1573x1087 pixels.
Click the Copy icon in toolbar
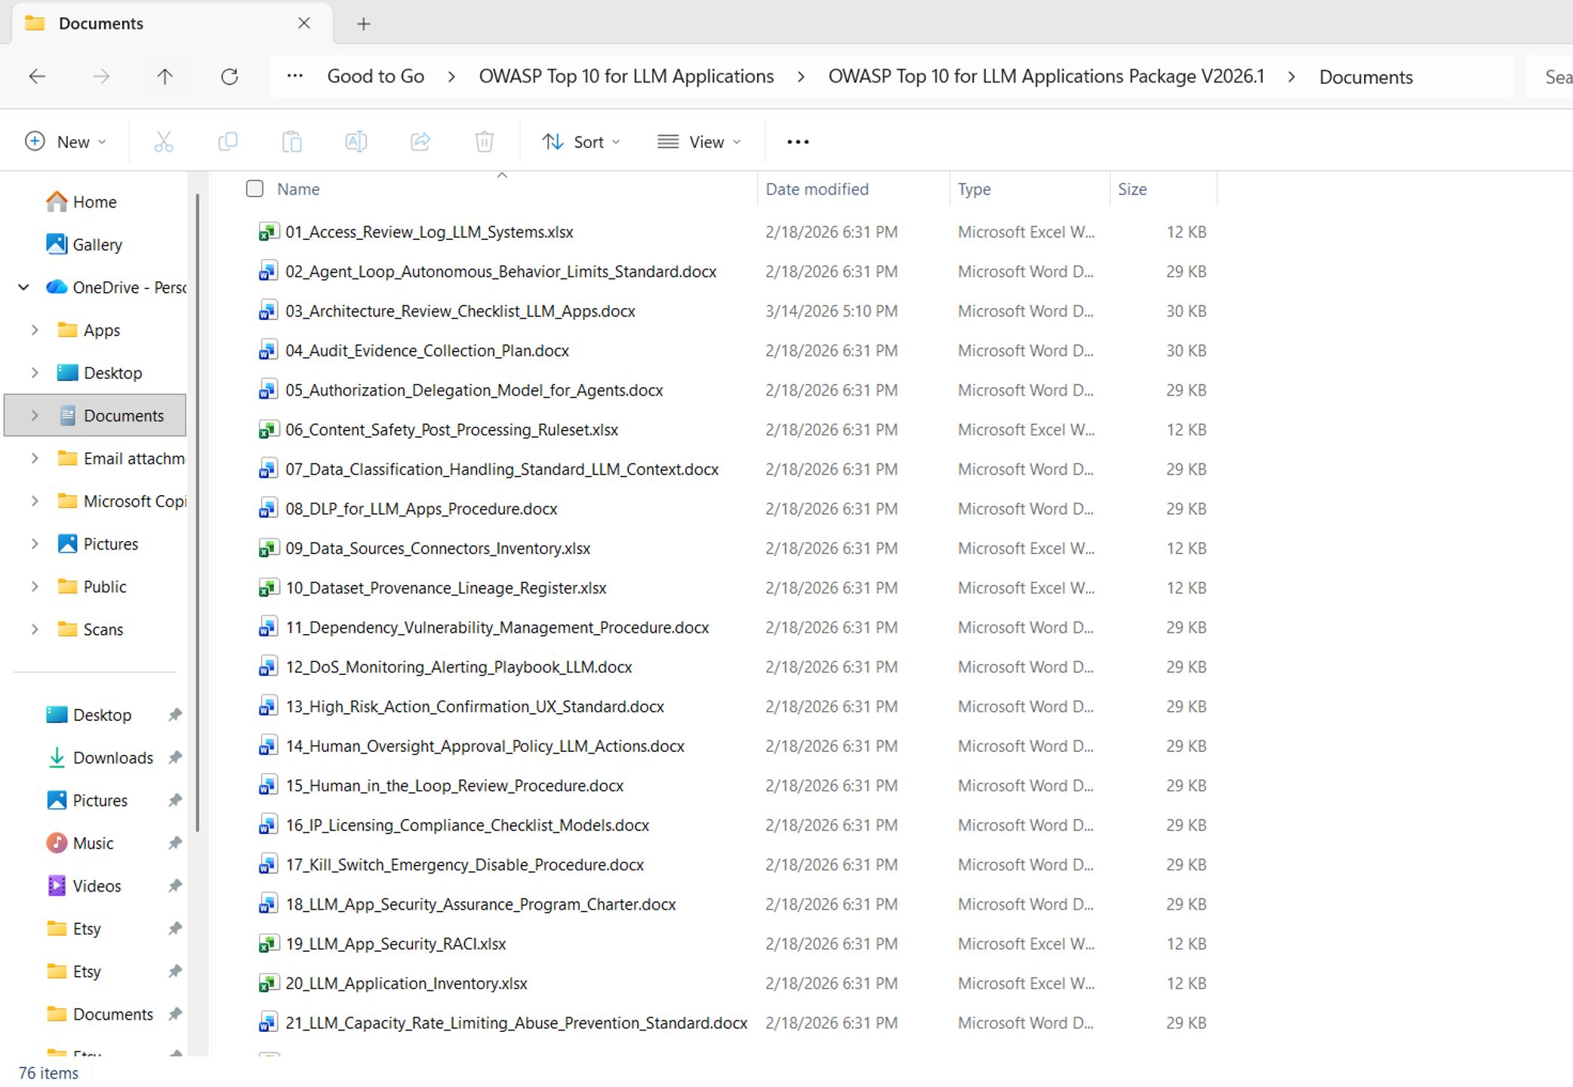(228, 142)
